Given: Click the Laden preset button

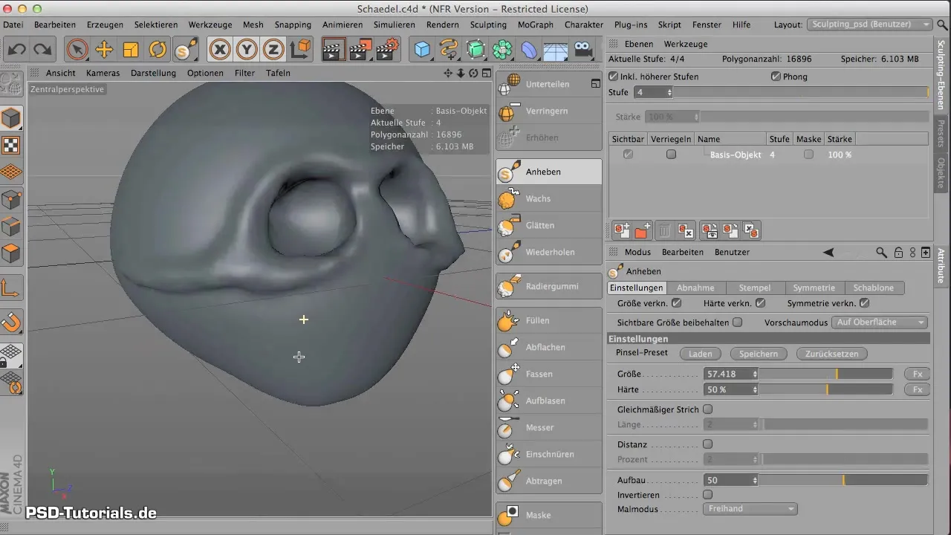Looking at the screenshot, I should point(701,354).
